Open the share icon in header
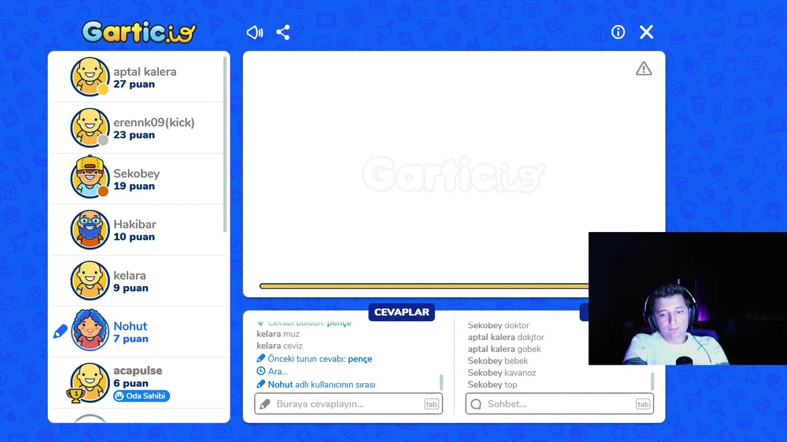Viewport: 787px width, 442px height. (x=283, y=33)
